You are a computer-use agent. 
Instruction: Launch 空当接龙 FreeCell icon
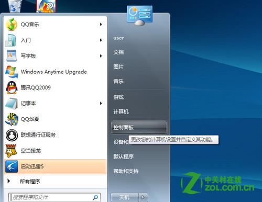pos(12,151)
